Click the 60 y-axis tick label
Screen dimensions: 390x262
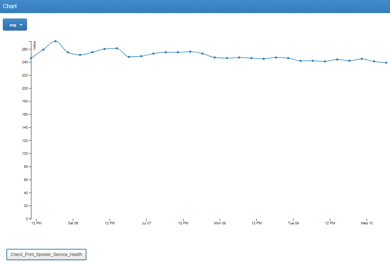click(x=26, y=180)
